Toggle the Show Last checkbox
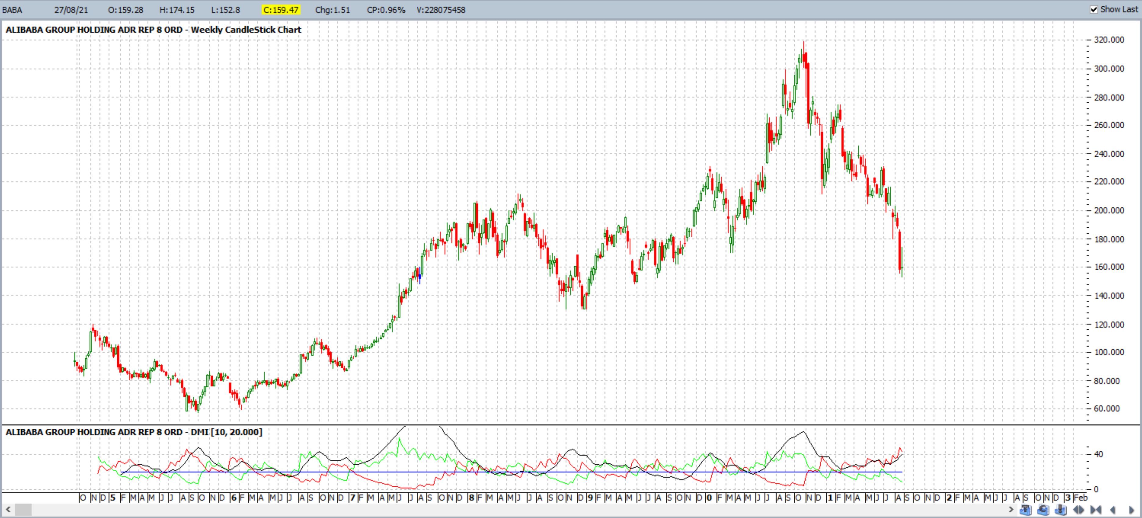This screenshot has width=1142, height=518. pos(1094,9)
